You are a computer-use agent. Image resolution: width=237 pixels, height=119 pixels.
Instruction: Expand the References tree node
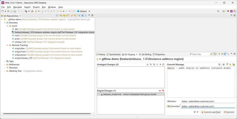tap(5, 65)
